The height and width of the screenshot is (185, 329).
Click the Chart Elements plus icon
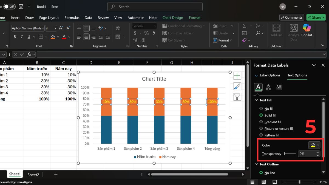(x=237, y=76)
